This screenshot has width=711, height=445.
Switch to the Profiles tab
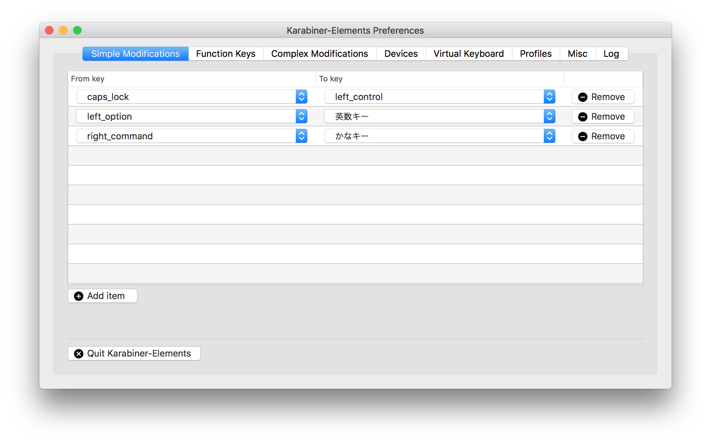tap(536, 54)
